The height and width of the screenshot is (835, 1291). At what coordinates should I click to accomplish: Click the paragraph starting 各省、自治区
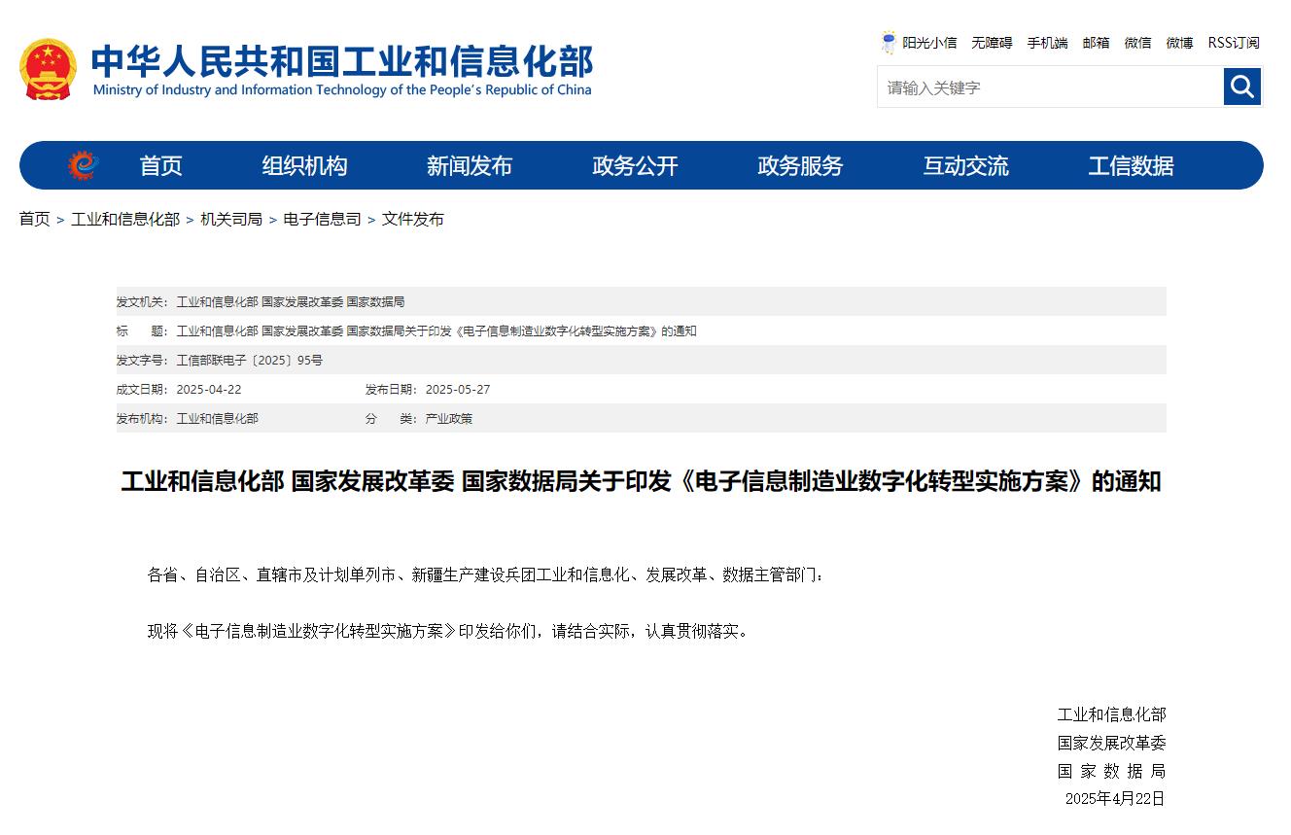pos(486,575)
